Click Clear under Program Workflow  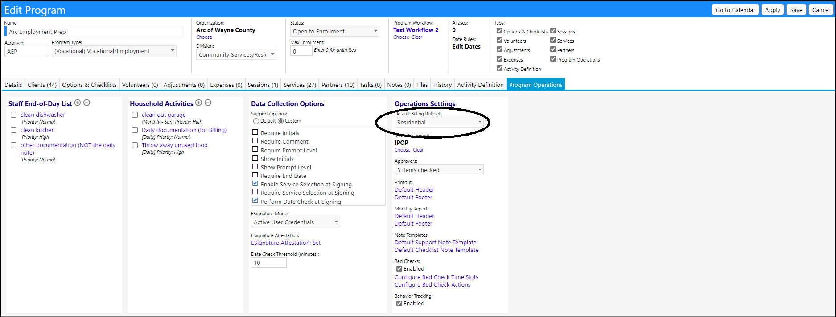pos(417,37)
